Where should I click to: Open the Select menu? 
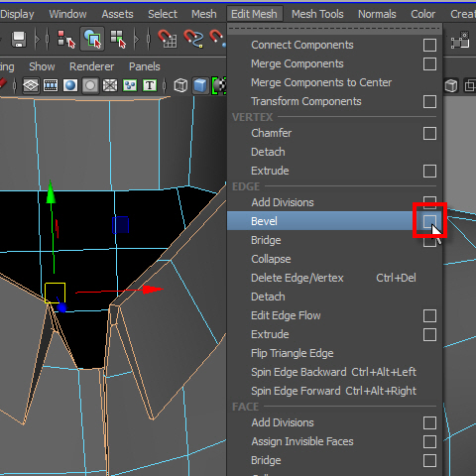click(163, 14)
